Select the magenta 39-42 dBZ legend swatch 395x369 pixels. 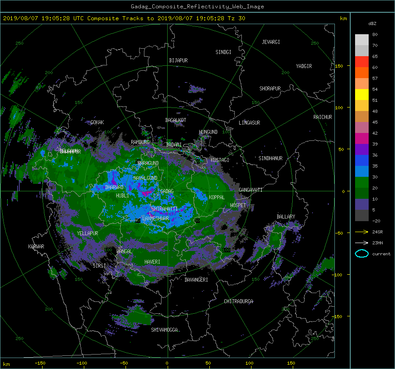pos(362,139)
